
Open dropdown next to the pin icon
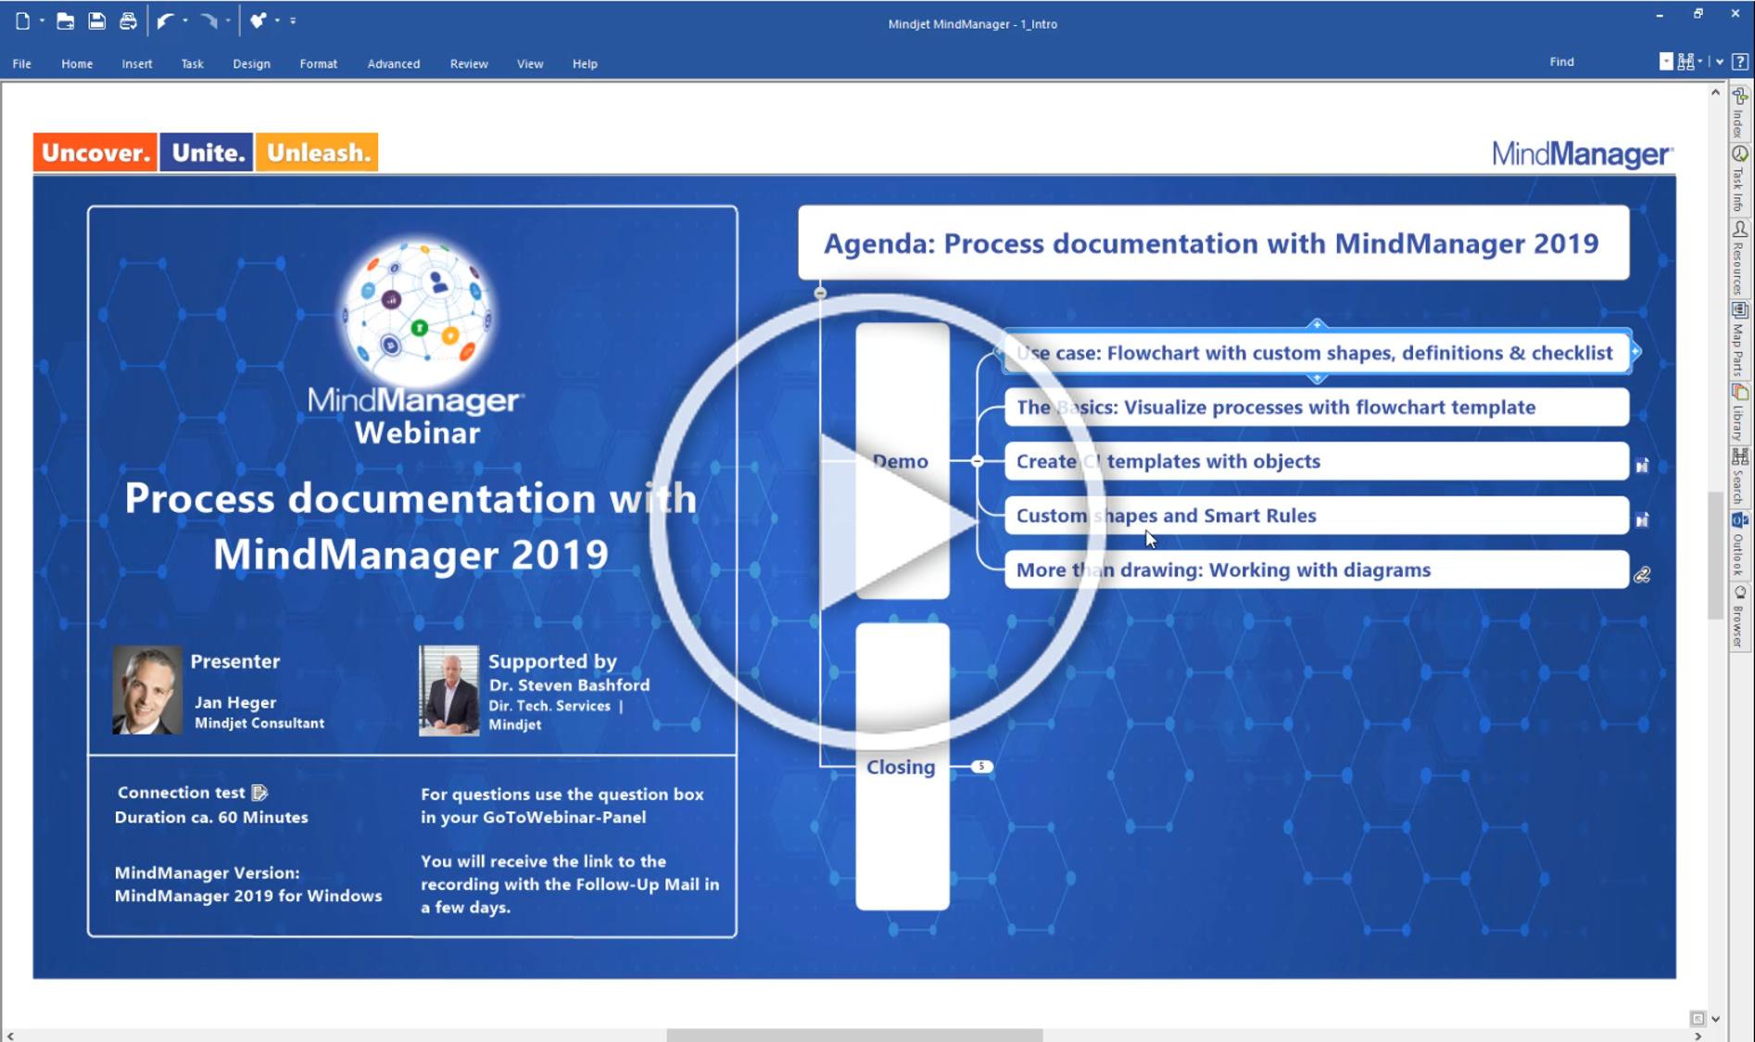coord(277,20)
